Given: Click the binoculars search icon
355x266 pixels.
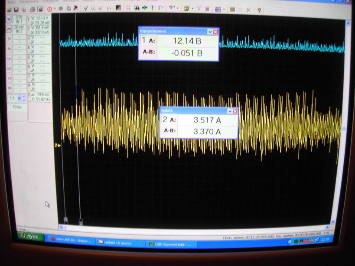Looking at the screenshot, I should click(137, 8).
